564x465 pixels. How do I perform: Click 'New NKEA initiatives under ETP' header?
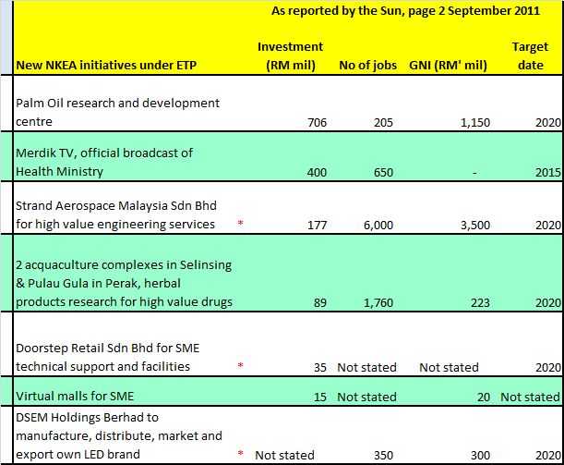click(x=106, y=66)
